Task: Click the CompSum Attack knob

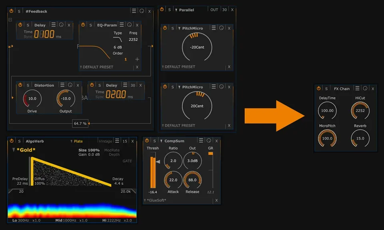Action: (x=173, y=180)
